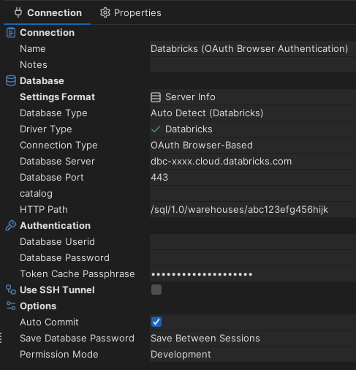Select the Authentication section header
The width and height of the screenshot is (356, 370).
55,226
